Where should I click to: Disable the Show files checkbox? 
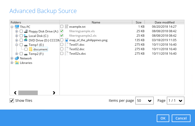(x=12, y=101)
